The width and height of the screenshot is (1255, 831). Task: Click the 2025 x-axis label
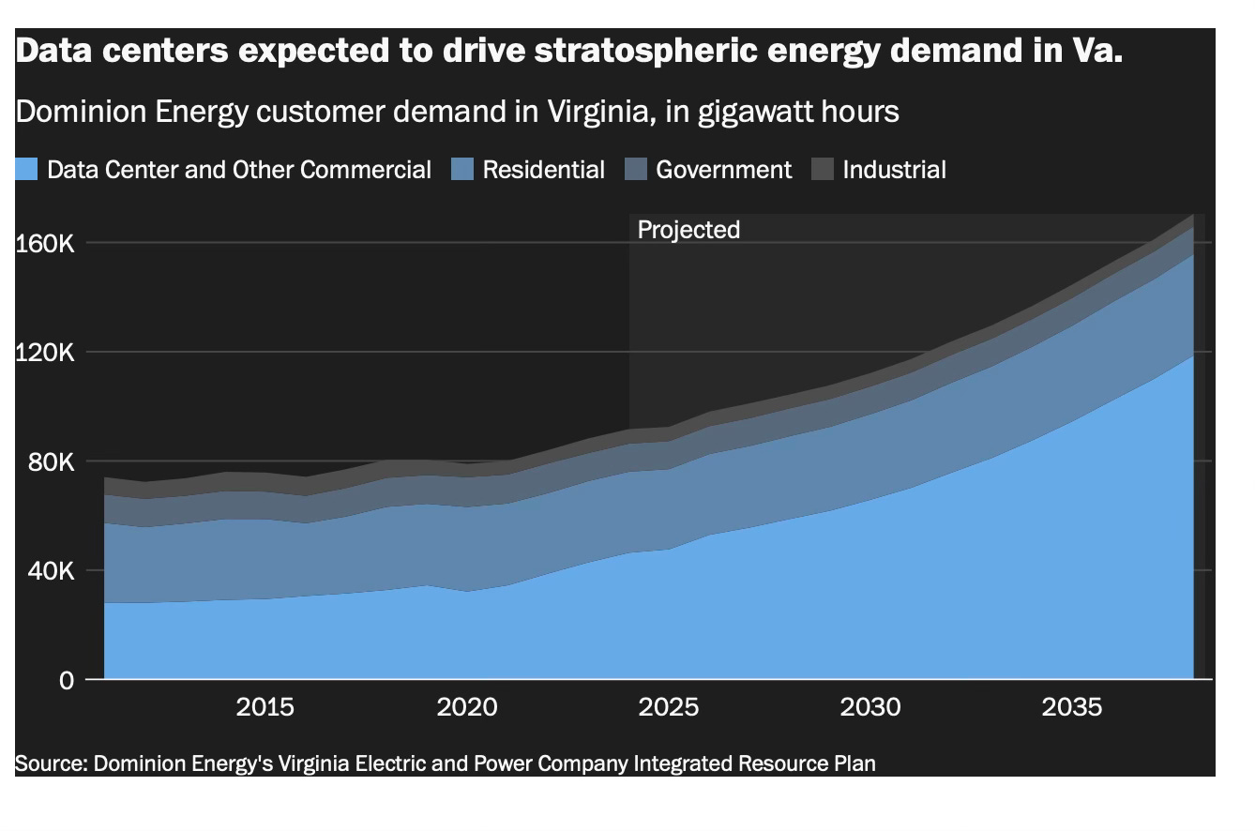pyautogui.click(x=669, y=707)
